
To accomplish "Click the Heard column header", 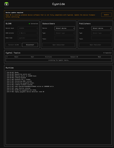I will coord(16,57).
